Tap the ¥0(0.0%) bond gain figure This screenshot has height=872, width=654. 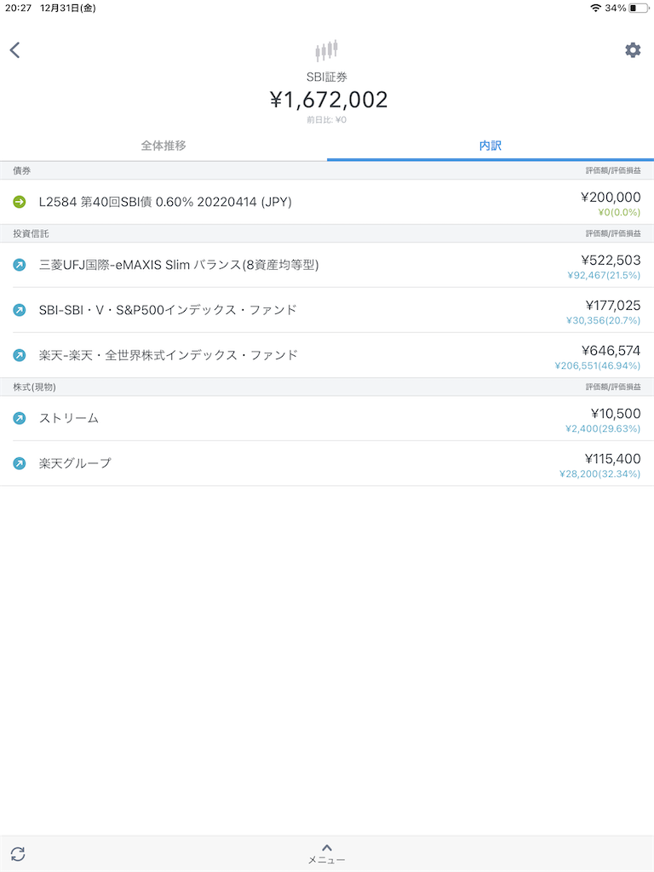[x=619, y=212]
